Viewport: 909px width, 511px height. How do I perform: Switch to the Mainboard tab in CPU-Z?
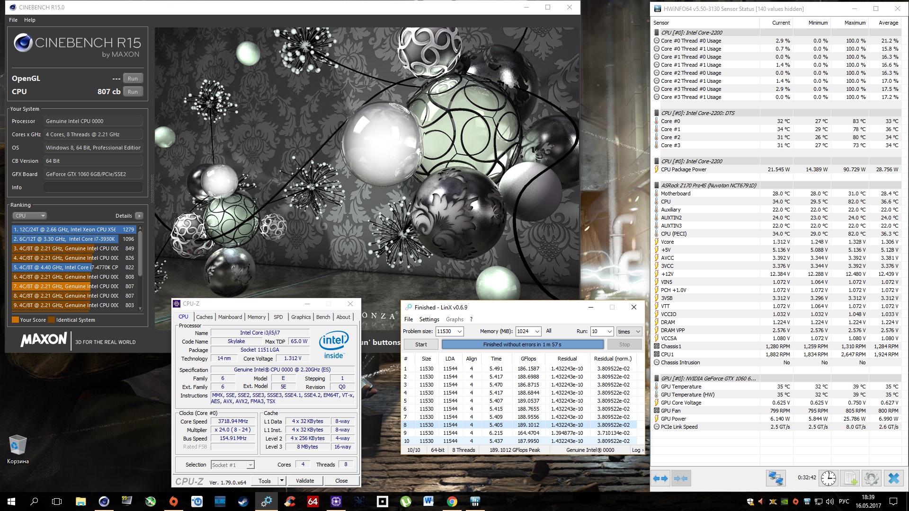point(230,317)
